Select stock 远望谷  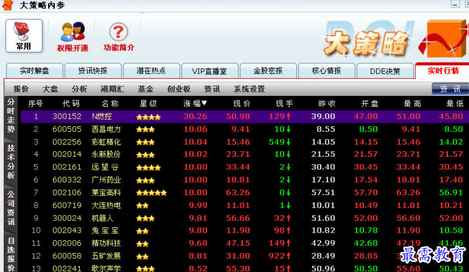[105, 167]
